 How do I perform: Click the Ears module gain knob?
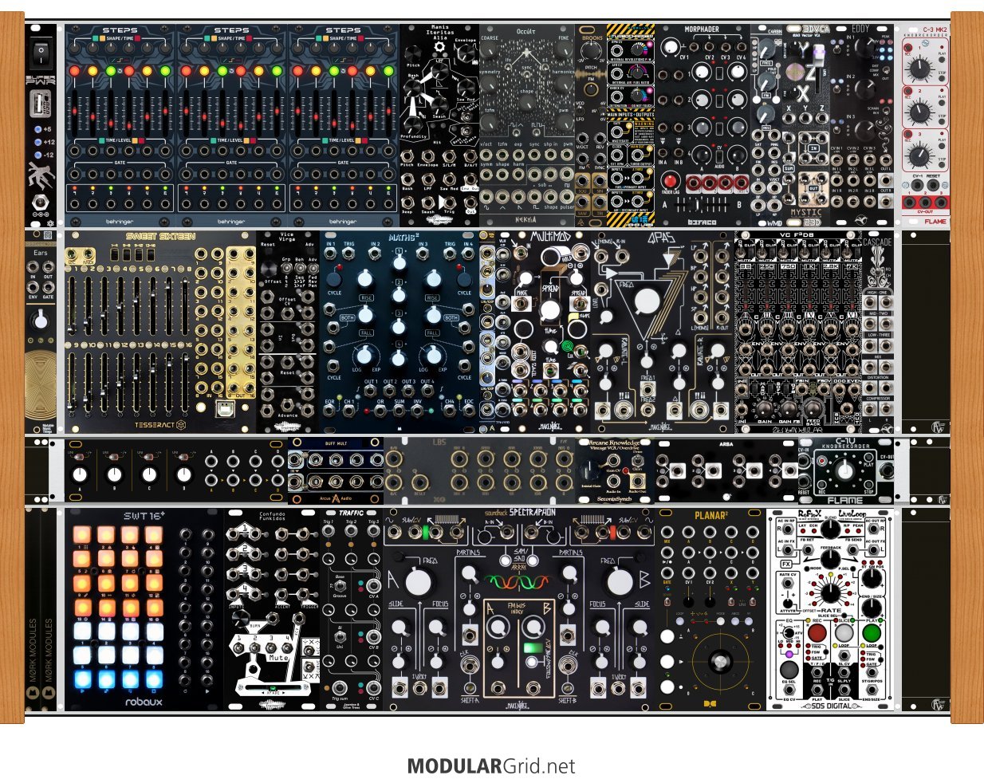point(40,321)
